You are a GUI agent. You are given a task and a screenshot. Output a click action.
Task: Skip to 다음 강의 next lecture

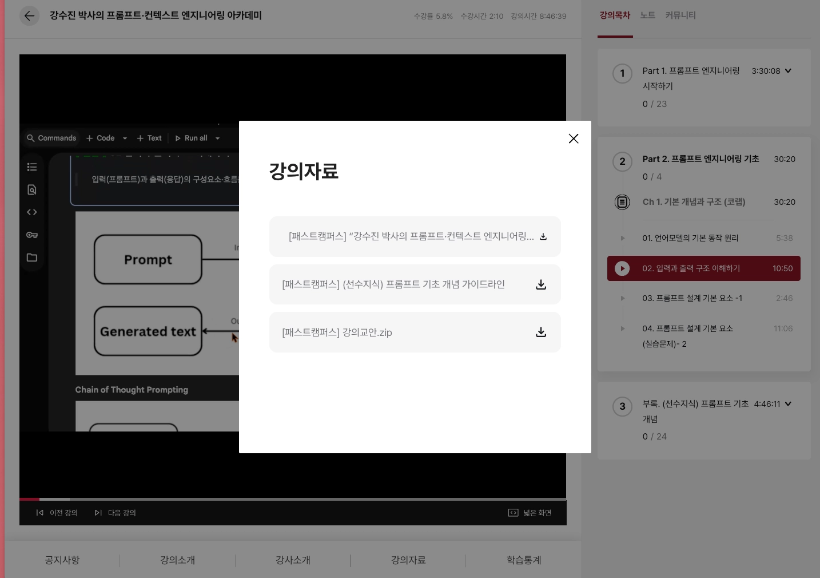116,513
